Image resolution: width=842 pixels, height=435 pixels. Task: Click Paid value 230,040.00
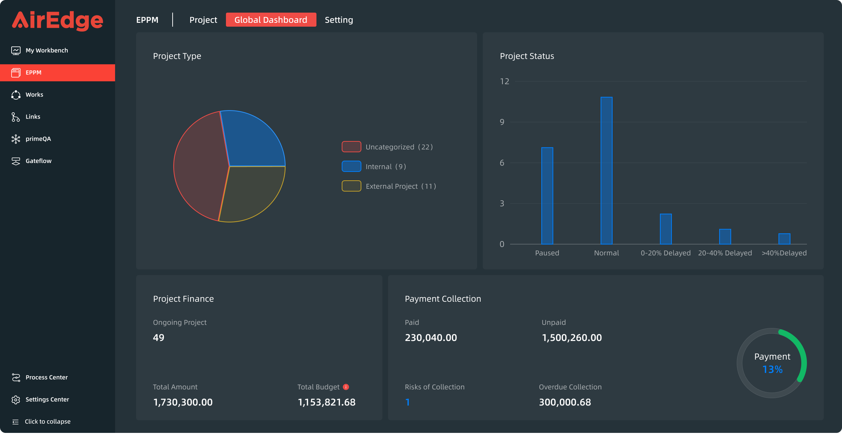tap(431, 338)
